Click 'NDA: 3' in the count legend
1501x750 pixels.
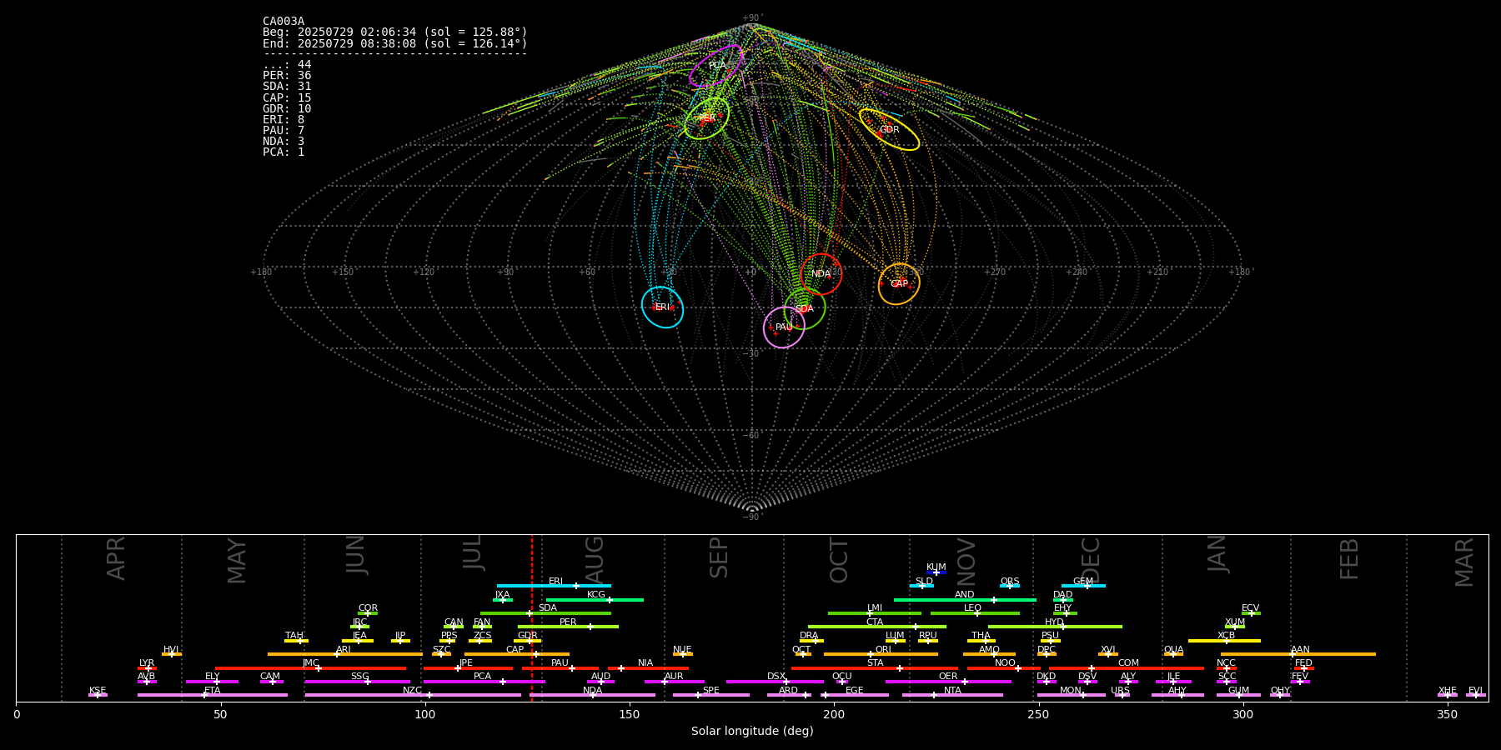[x=284, y=142]
